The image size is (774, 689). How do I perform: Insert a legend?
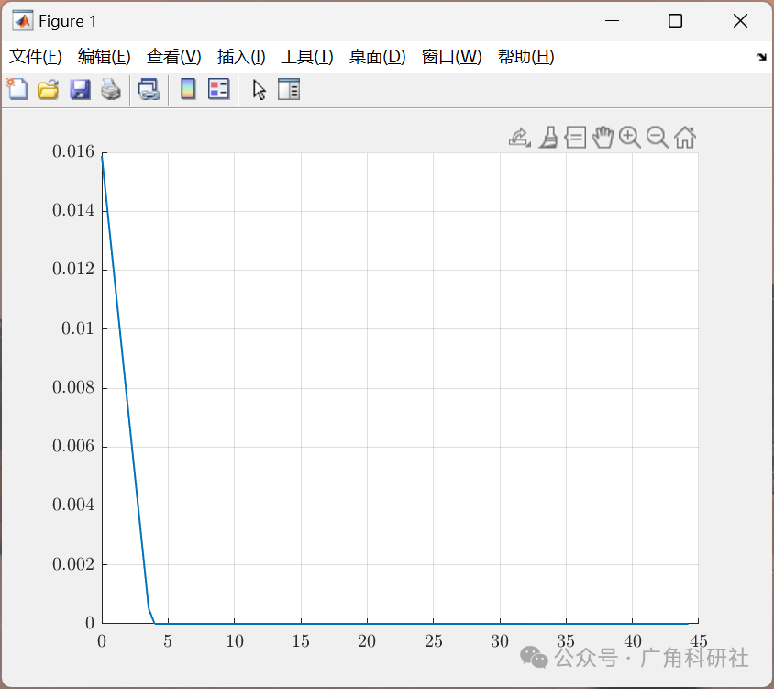[x=217, y=89]
